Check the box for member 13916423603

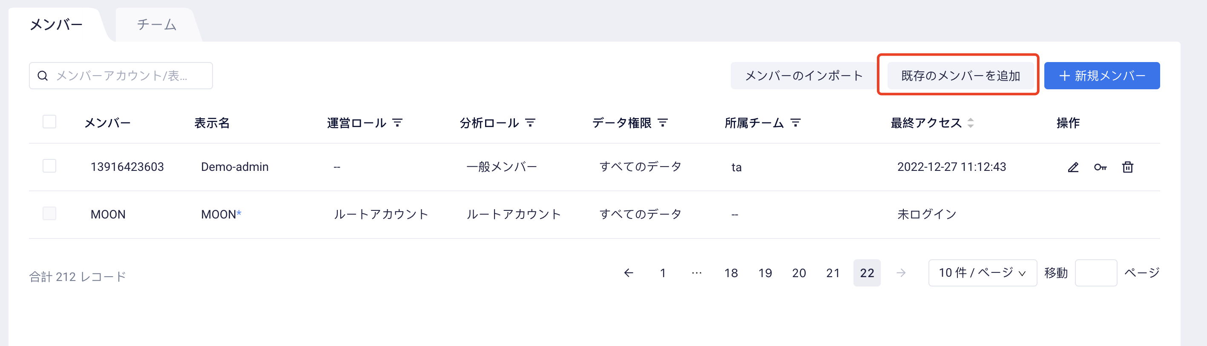[49, 166]
